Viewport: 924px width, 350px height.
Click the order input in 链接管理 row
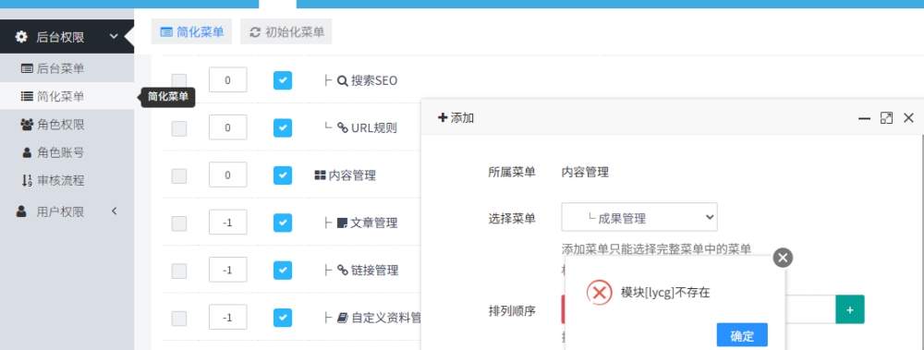[x=228, y=270]
